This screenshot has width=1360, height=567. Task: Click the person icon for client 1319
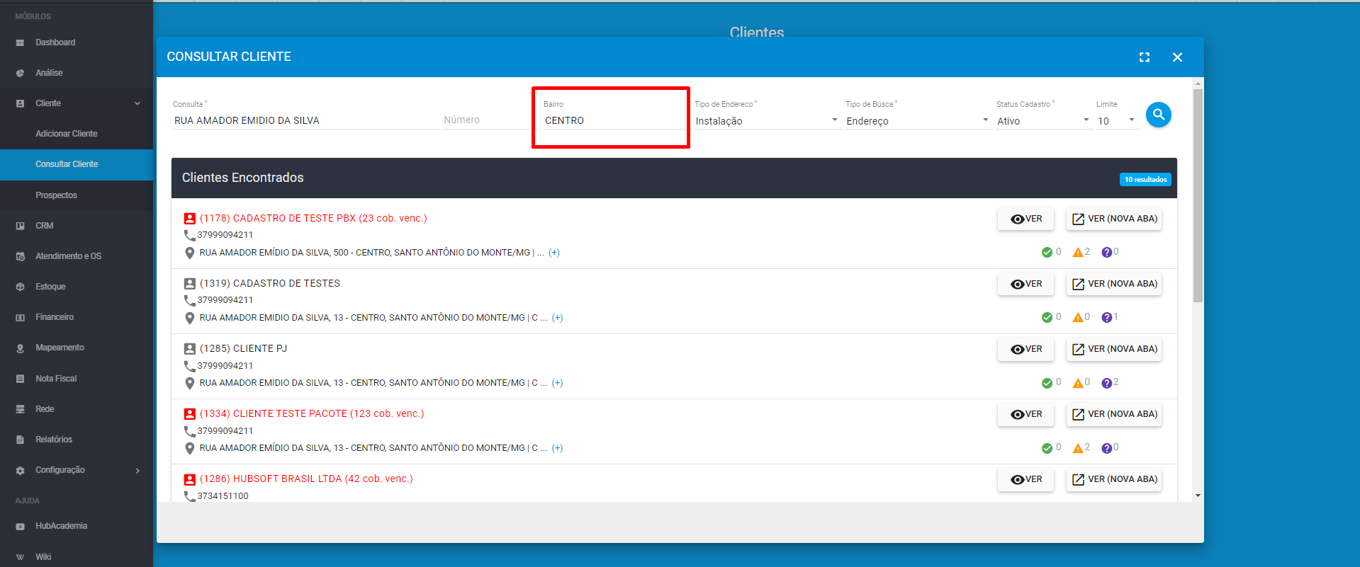click(189, 284)
